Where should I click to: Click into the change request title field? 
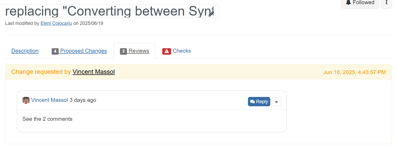coord(110,11)
